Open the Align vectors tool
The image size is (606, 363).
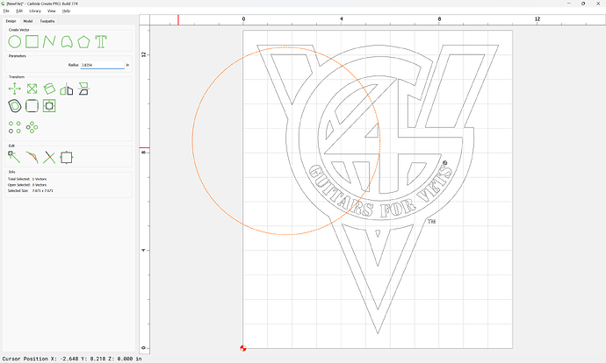tap(49, 106)
